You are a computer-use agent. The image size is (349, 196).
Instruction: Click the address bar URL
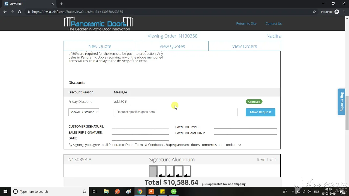click(x=78, y=12)
